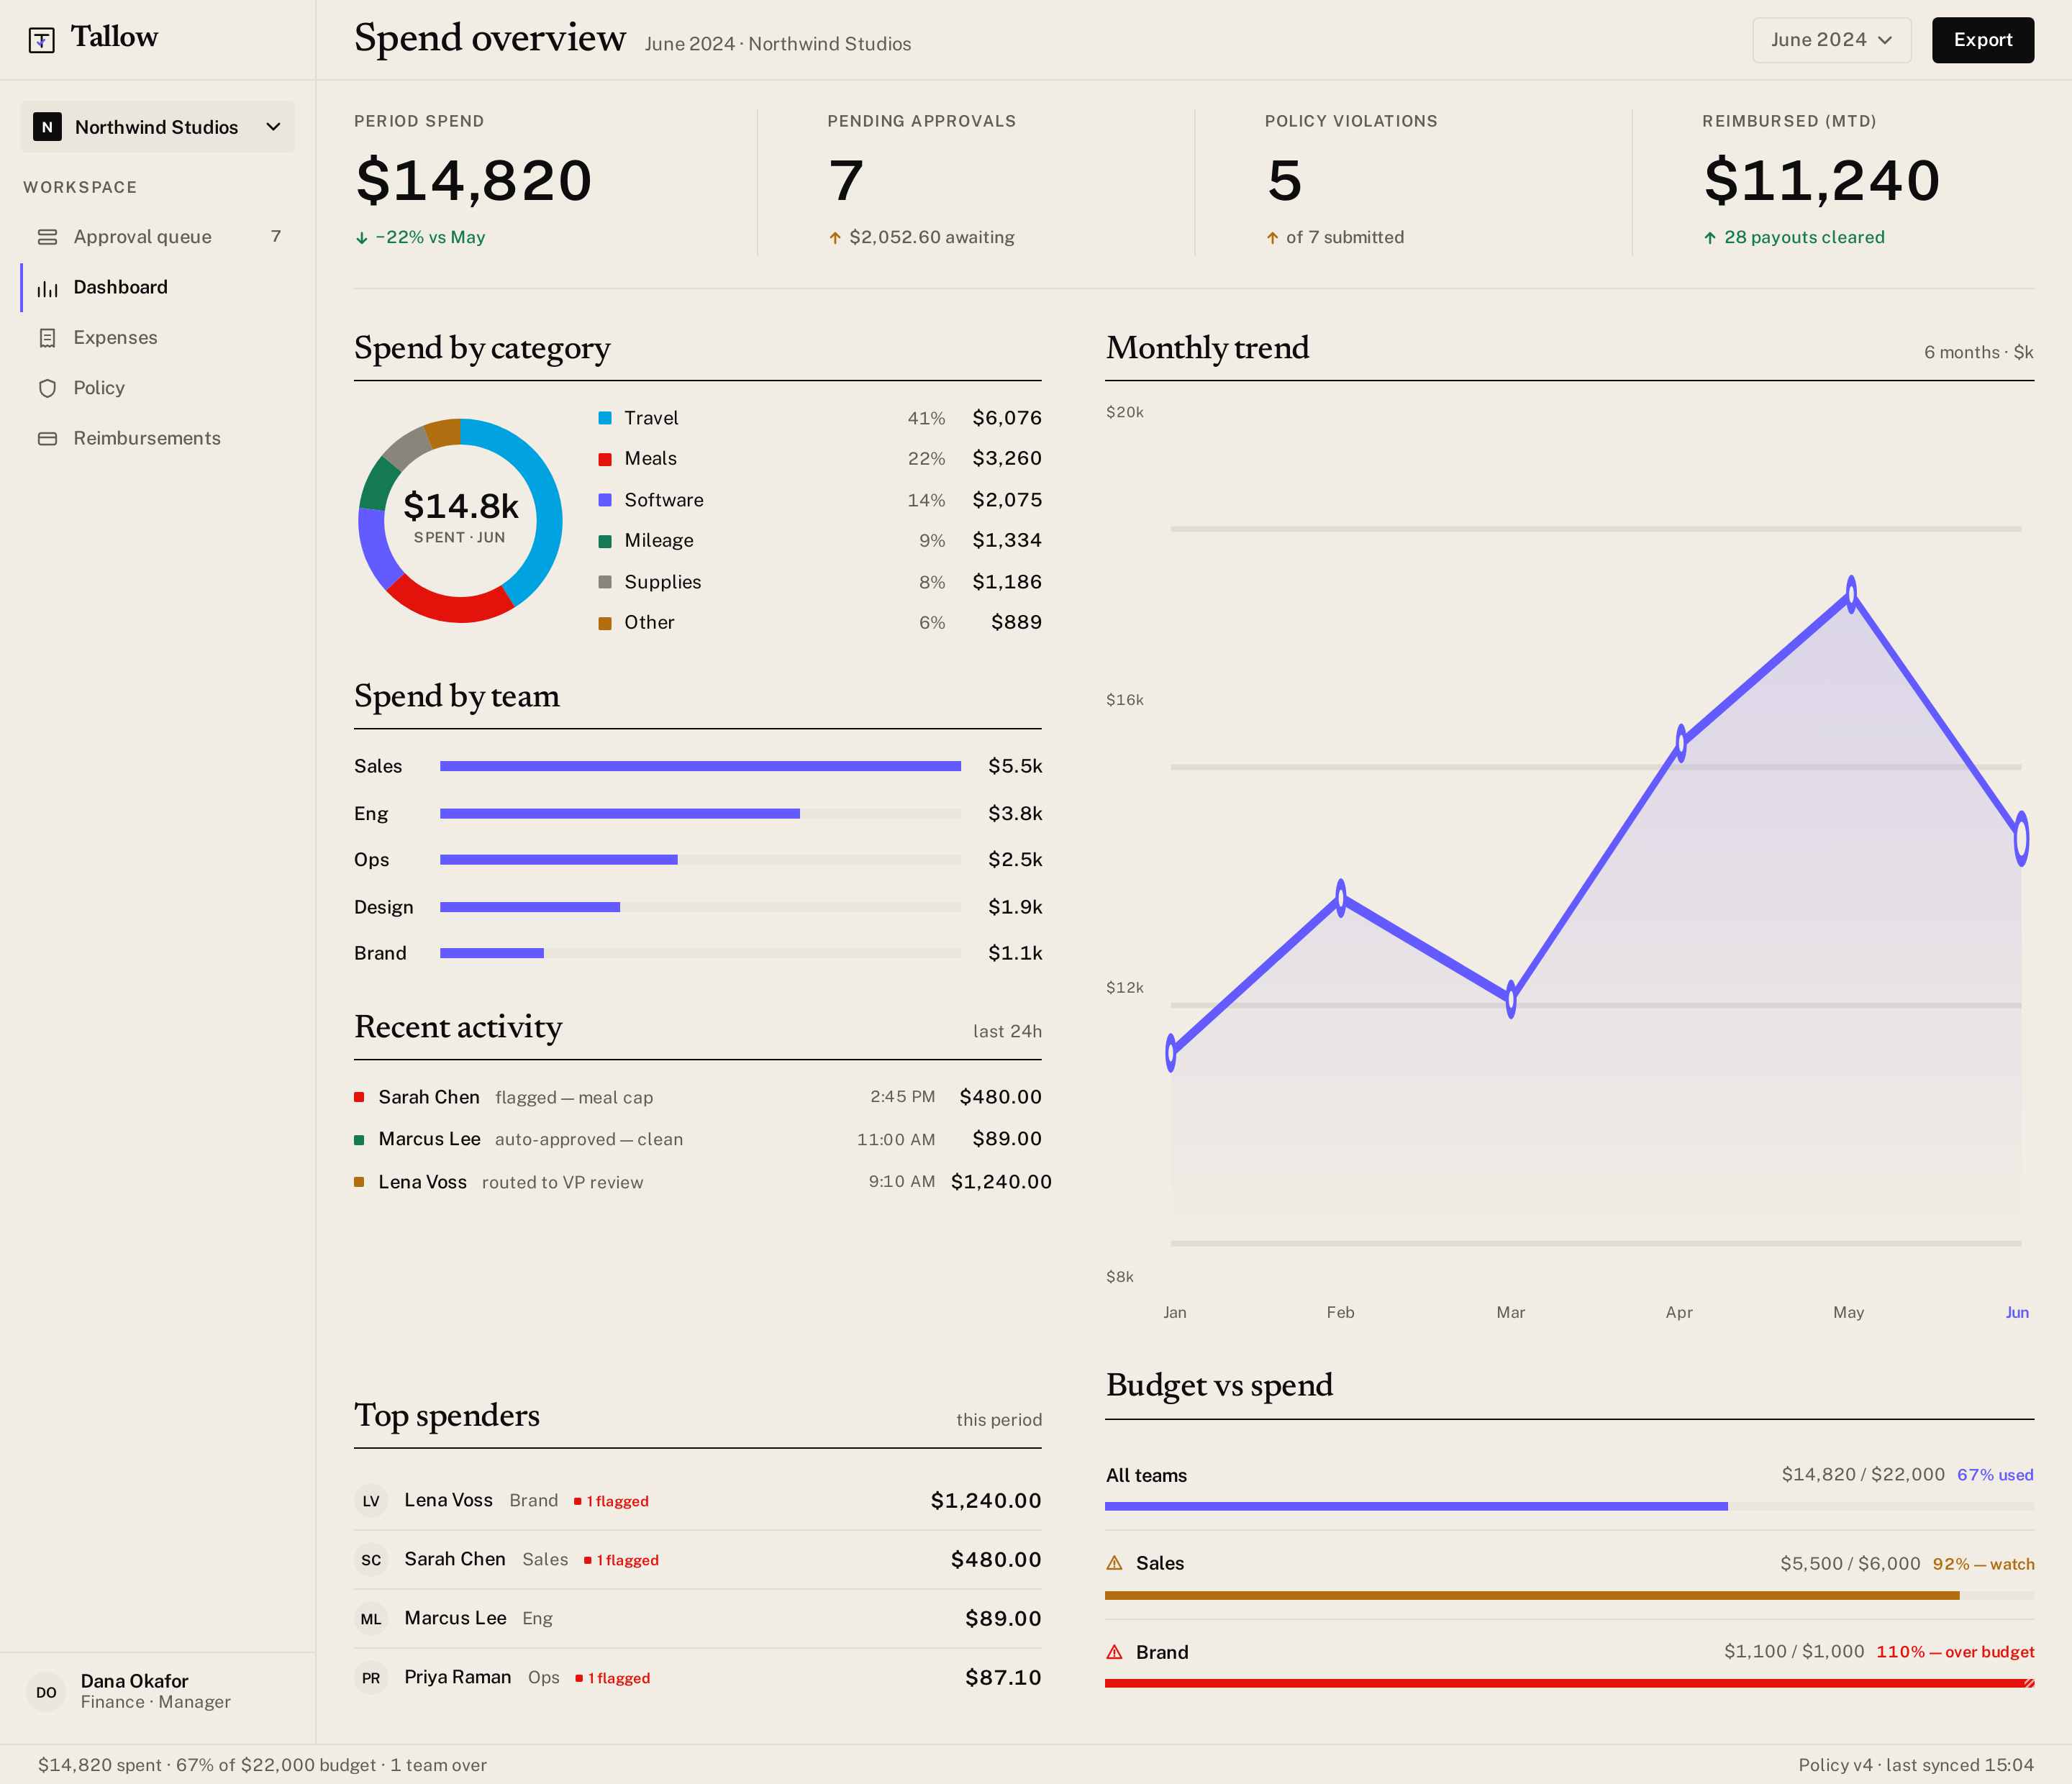Viewport: 2072px width, 1784px height.
Task: Click the Brand over-budget progress bar
Action: pos(1569,1683)
